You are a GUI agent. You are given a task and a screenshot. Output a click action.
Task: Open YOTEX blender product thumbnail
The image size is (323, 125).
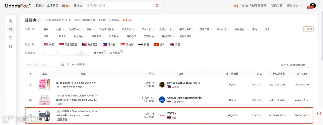[45, 115]
